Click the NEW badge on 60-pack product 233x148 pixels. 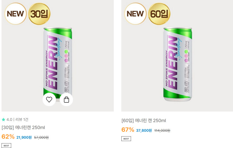click(135, 14)
